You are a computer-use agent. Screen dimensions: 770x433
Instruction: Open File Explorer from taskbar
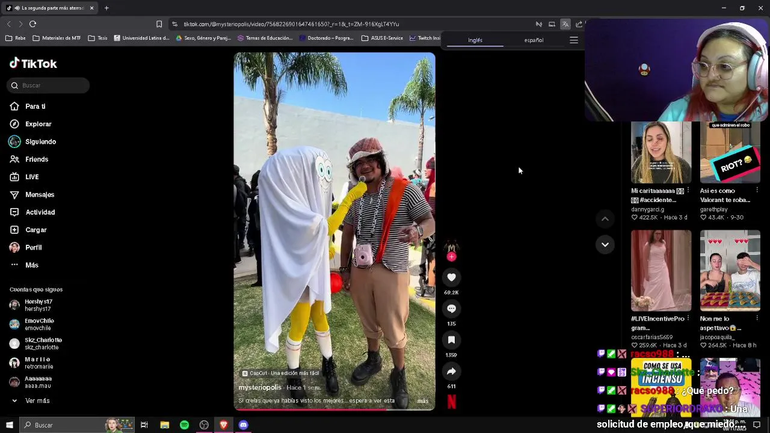[x=164, y=425]
